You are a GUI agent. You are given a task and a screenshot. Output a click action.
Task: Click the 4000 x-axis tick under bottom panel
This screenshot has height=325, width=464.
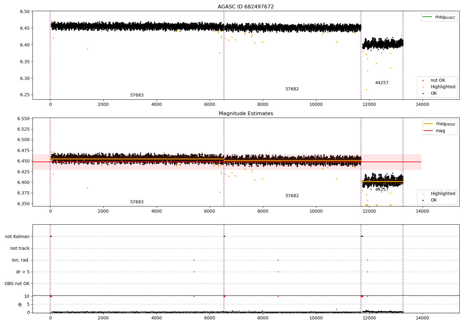coord(157,318)
